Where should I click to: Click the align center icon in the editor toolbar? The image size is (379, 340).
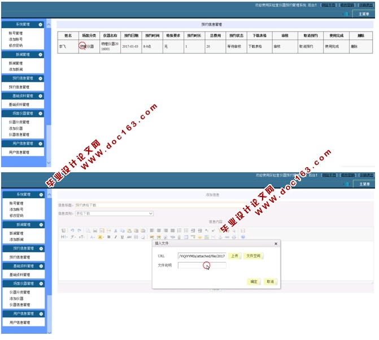[159, 230]
